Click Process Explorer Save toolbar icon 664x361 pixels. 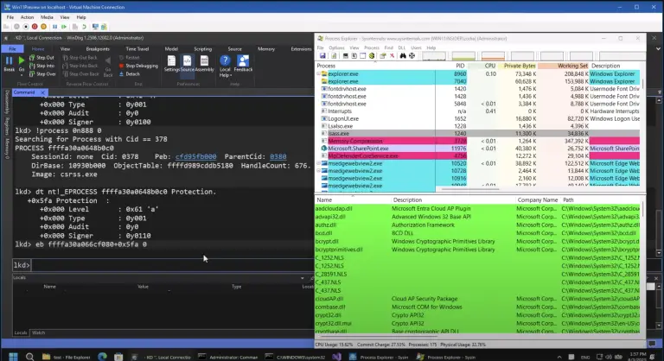[322, 55]
